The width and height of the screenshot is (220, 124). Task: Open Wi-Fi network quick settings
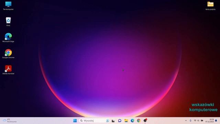point(195,121)
